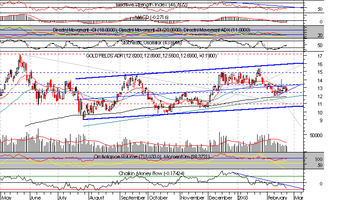Select the Mar label on date axis

299,198
